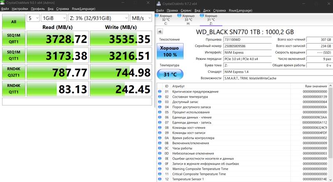Viewport: 333px width, 182px height.
Task: Open the MB/s unit dropdown
Action: click(141, 18)
